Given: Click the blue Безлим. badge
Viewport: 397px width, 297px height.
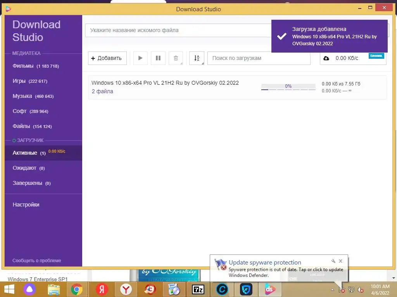Looking at the screenshot, I should click(376, 56).
